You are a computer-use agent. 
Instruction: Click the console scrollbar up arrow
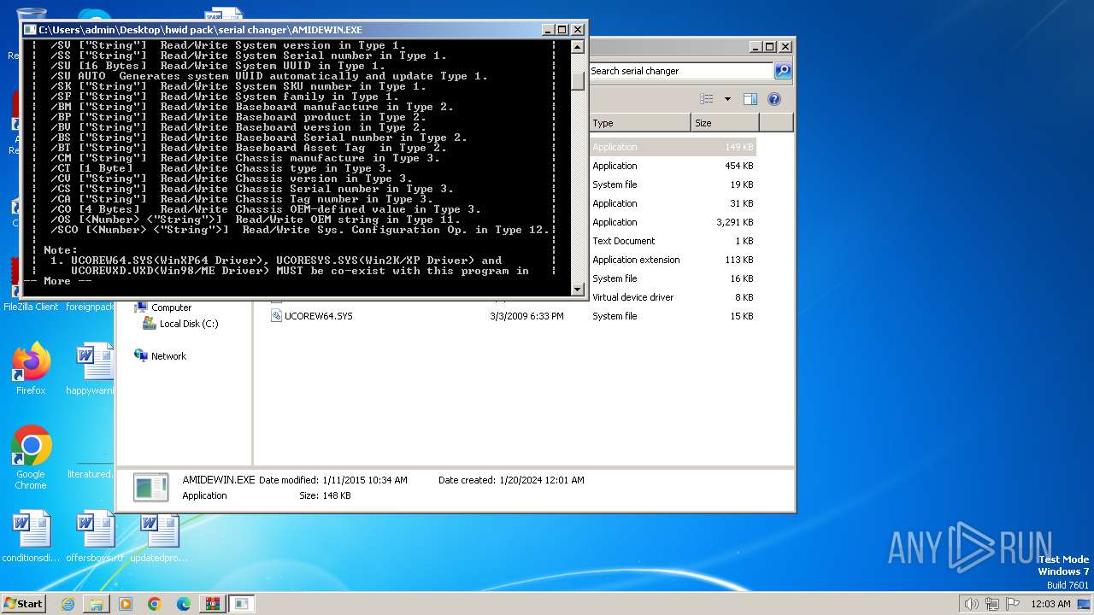578,49
